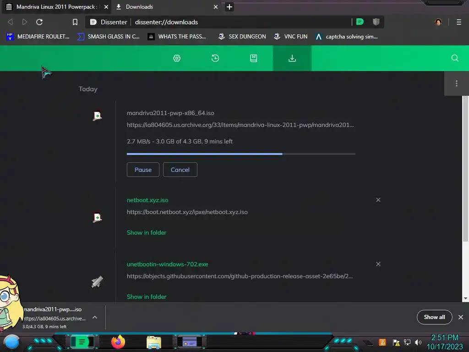Click the netboot.xyz.iso file icon

point(97,217)
